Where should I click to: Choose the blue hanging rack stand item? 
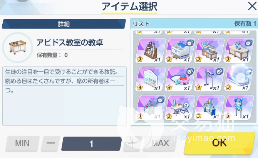click(x=209, y=79)
